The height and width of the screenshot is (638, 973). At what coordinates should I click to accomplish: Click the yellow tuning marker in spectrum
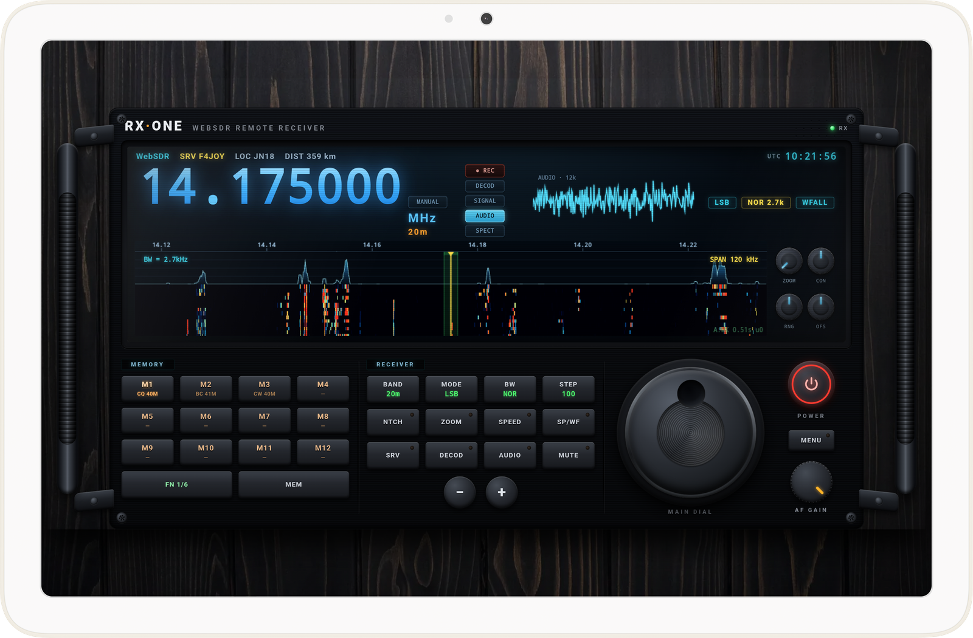pos(451,293)
